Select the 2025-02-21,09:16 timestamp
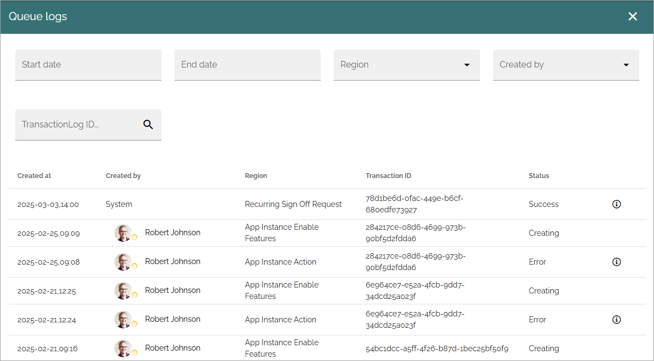The width and height of the screenshot is (654, 361). 47,348
